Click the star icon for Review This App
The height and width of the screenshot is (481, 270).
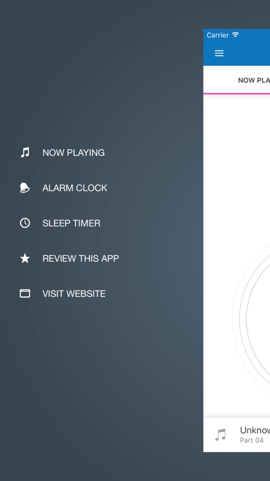click(25, 258)
